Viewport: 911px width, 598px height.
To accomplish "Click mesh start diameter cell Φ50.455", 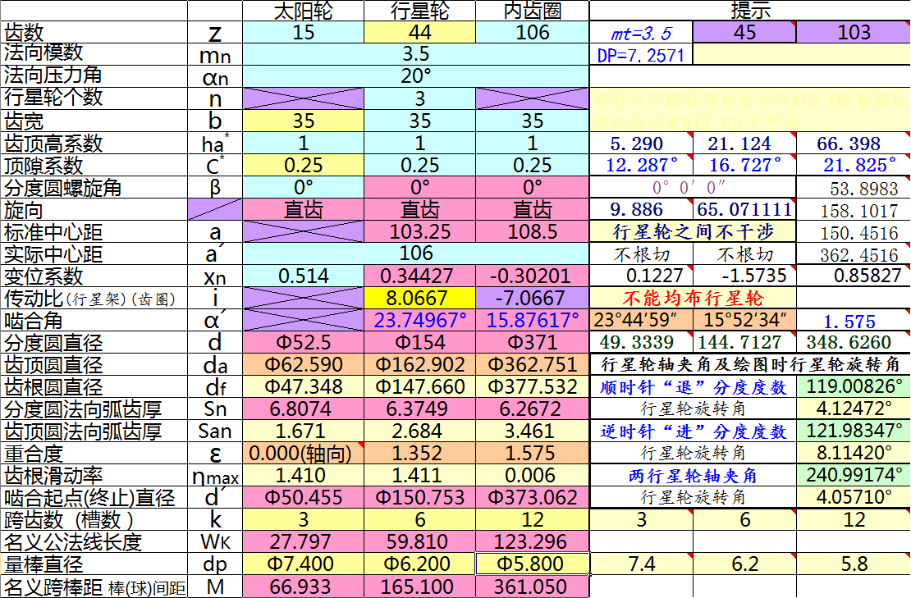I will click(304, 497).
